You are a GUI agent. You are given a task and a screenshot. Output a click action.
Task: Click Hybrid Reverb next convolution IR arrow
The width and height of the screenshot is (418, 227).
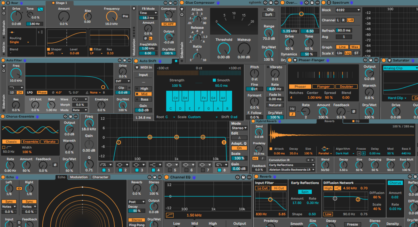pos(312,160)
